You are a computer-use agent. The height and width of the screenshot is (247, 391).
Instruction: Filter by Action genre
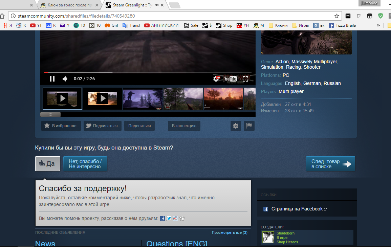point(282,62)
